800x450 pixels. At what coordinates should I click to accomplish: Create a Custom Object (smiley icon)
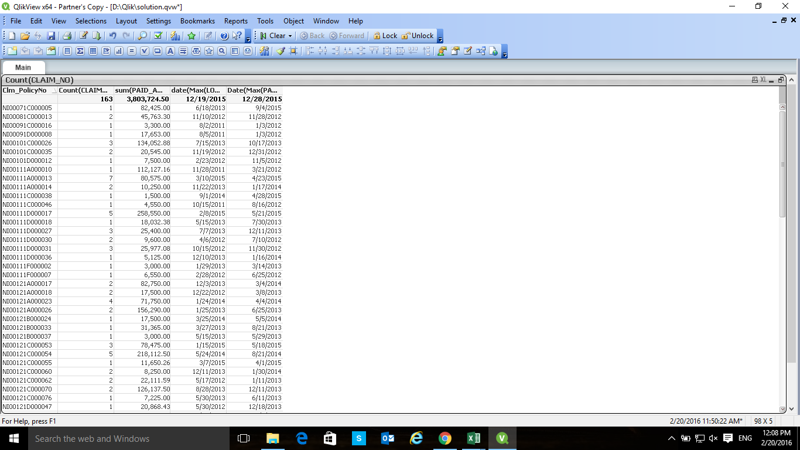tap(247, 51)
